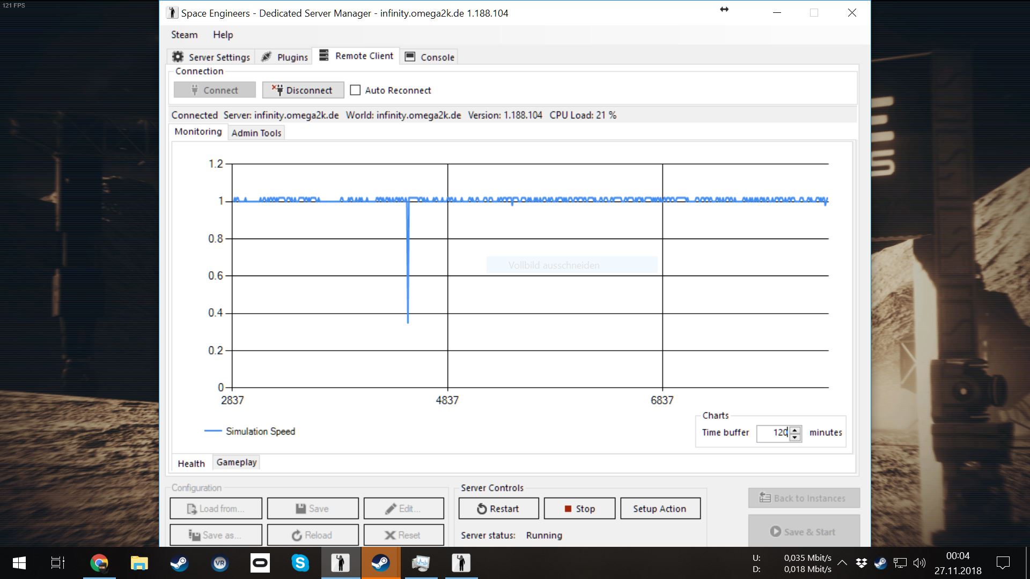Click the Console monitor icon
Screen dimensions: 1030x579
[x=410, y=57]
